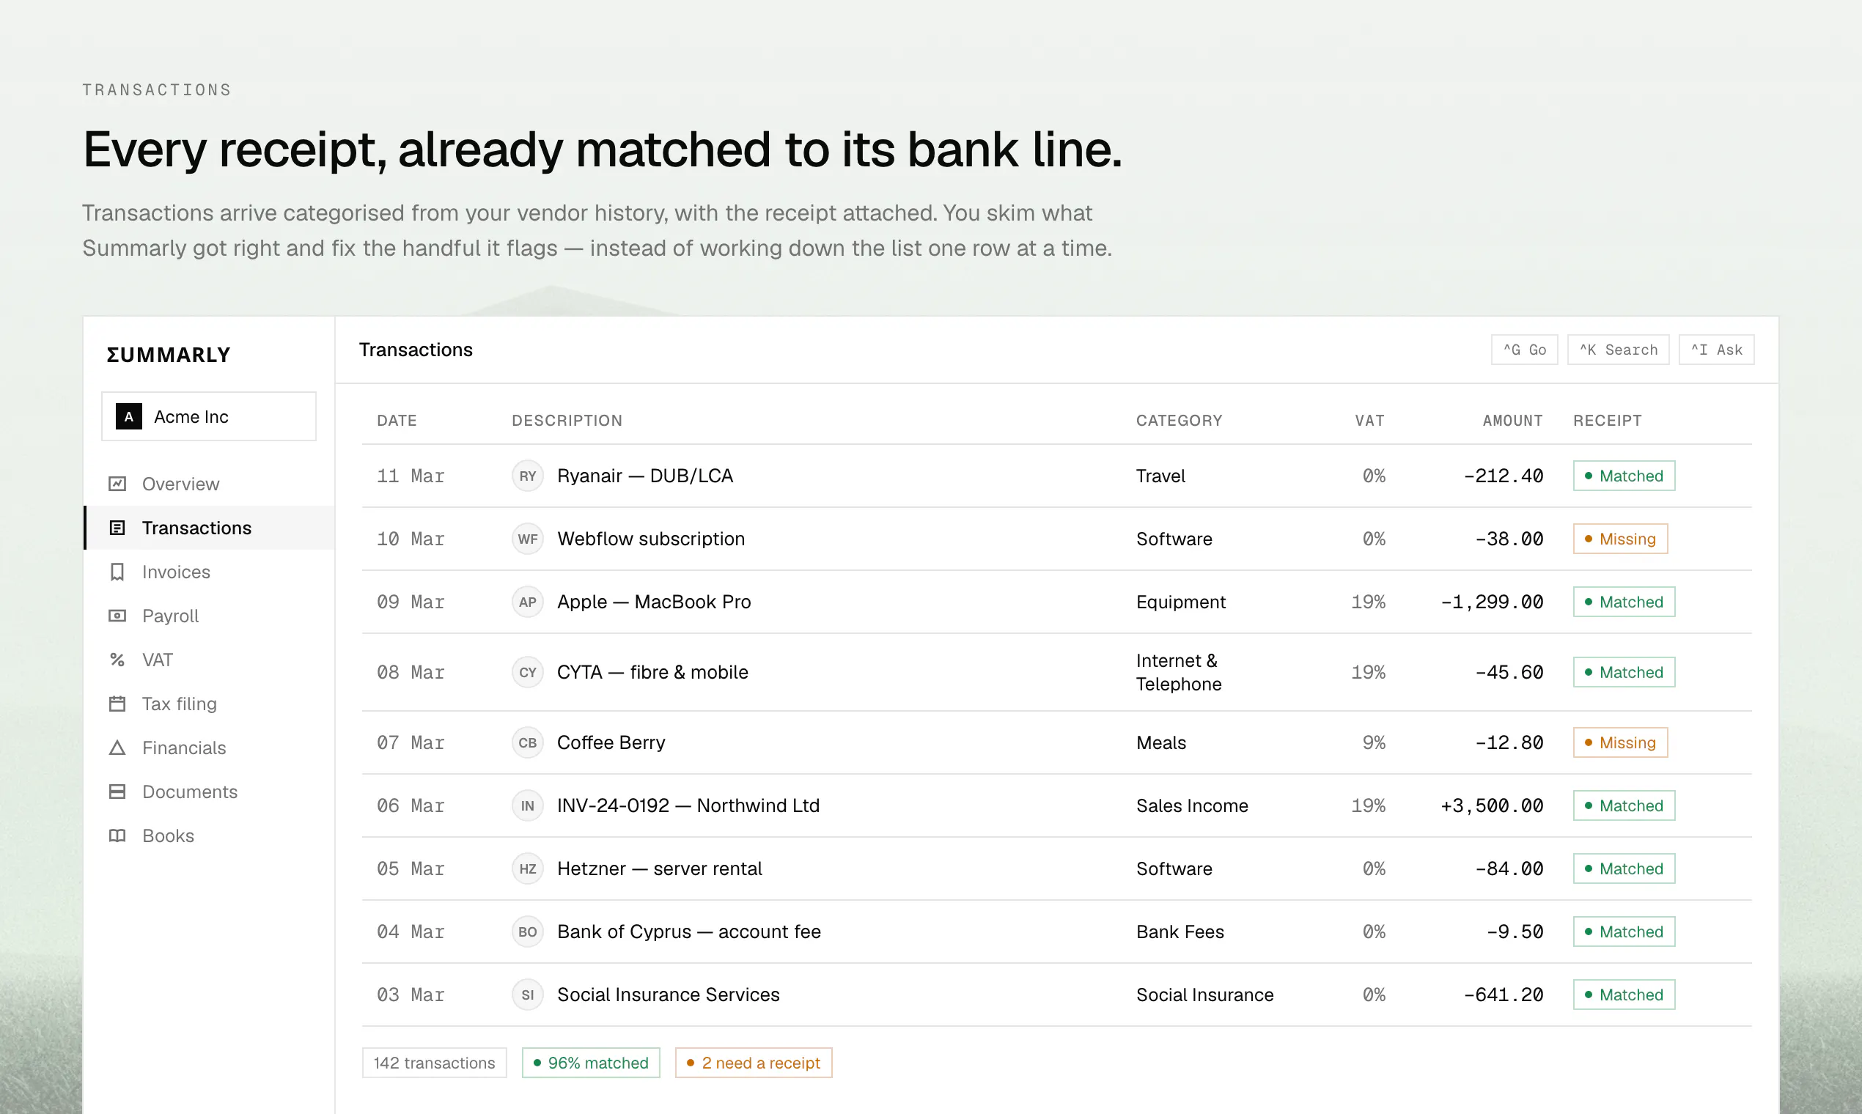Click the Missing badge on Webflow row
The height and width of the screenshot is (1114, 1862).
coord(1620,539)
